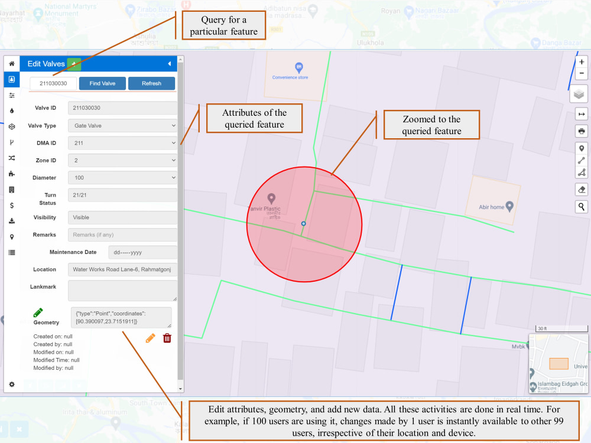The image size is (591, 443).
Task: Zoom in the map with plus button
Action: click(x=582, y=62)
